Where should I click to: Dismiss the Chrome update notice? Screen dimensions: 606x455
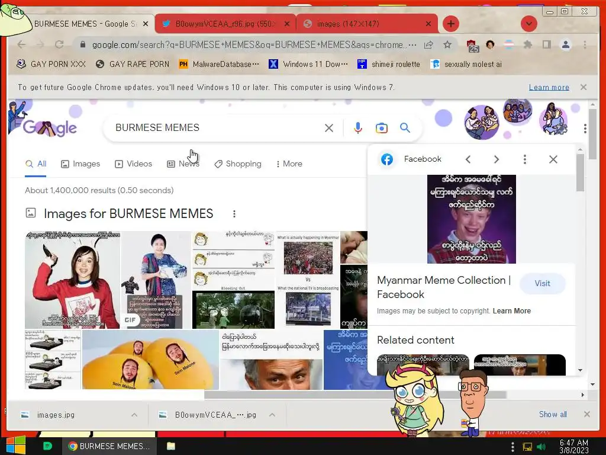(584, 87)
